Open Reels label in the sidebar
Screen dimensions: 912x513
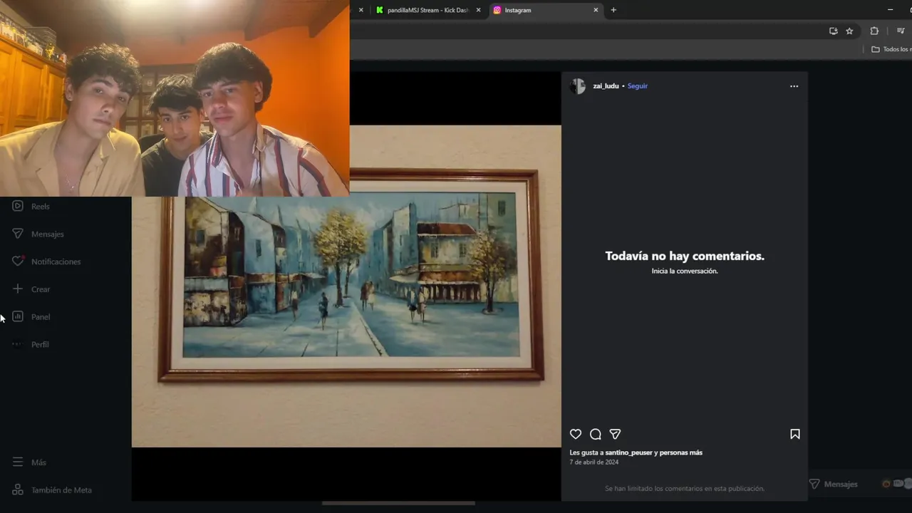(x=41, y=207)
